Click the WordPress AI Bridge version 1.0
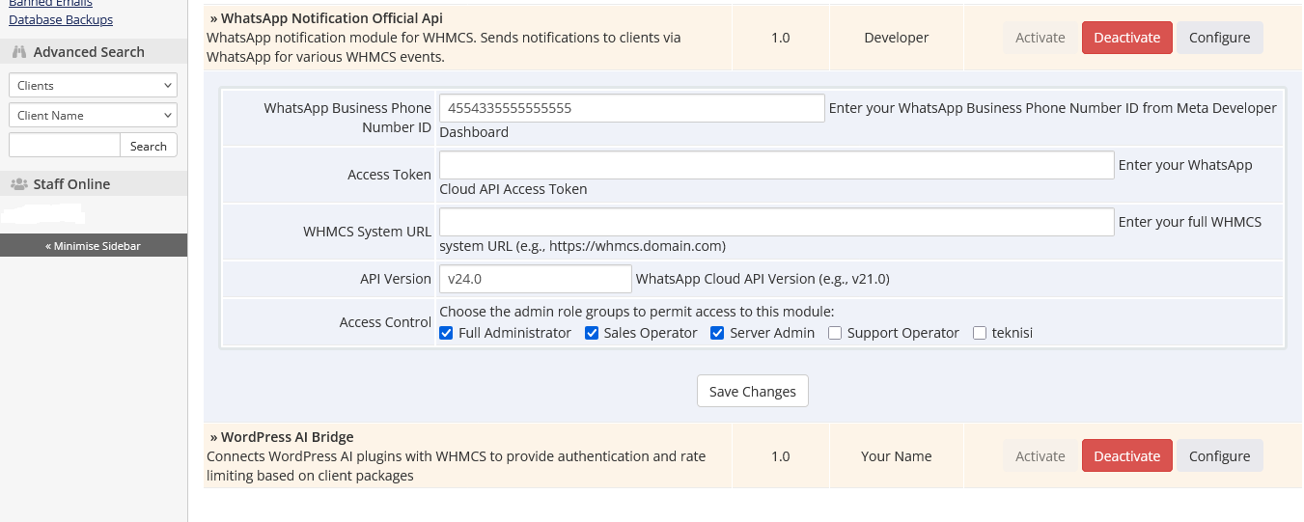This screenshot has width=1304, height=522. [780, 456]
